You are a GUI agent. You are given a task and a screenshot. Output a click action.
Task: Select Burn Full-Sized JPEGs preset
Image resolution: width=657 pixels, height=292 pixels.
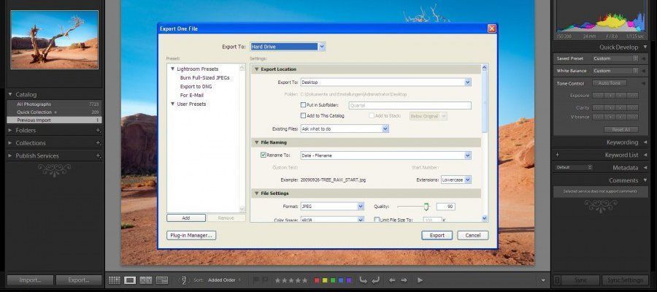tap(205, 77)
